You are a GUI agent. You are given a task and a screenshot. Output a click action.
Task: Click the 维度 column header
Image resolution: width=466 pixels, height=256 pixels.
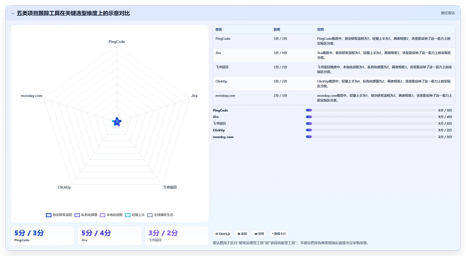point(219,30)
